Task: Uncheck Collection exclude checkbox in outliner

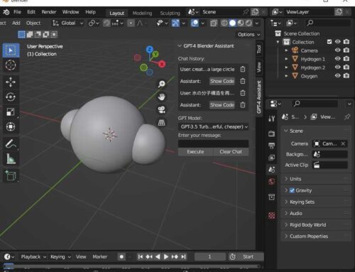Action: [329, 42]
